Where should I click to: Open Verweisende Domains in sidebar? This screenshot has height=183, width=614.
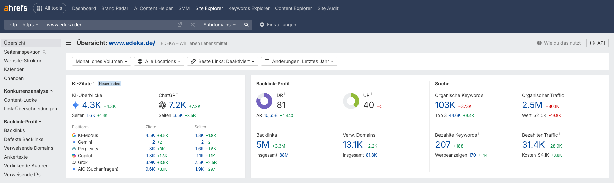pyautogui.click(x=28, y=148)
